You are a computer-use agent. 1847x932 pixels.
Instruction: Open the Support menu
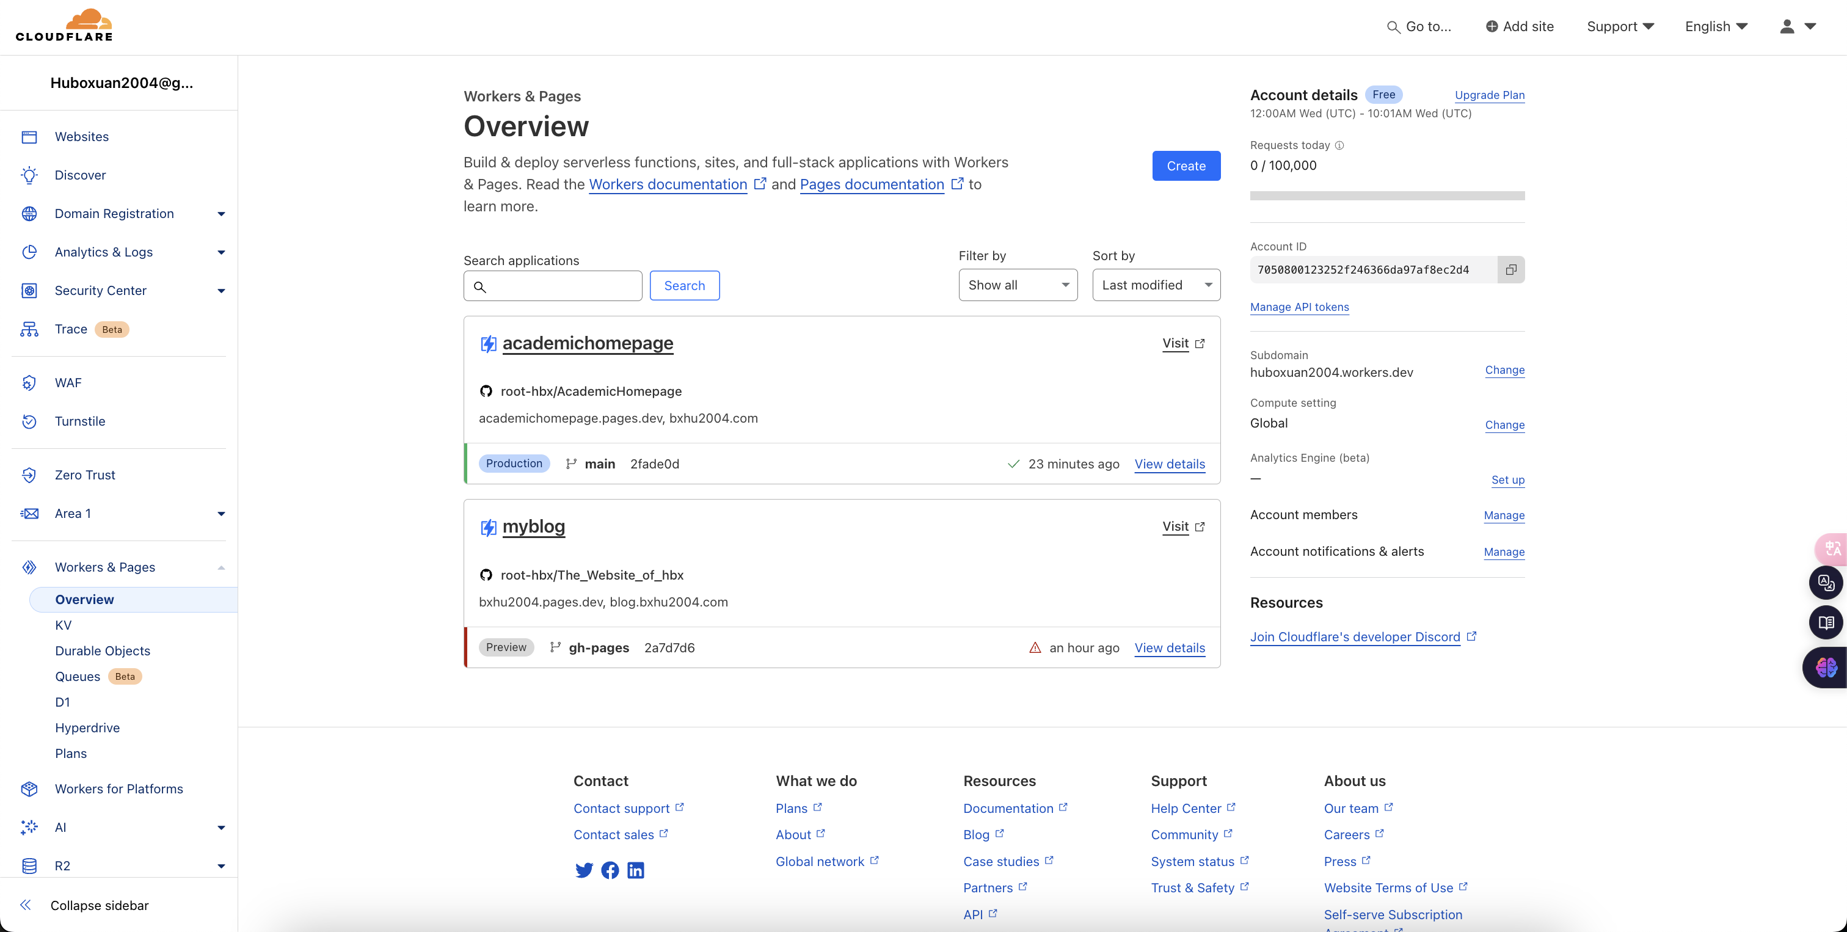coord(1620,26)
